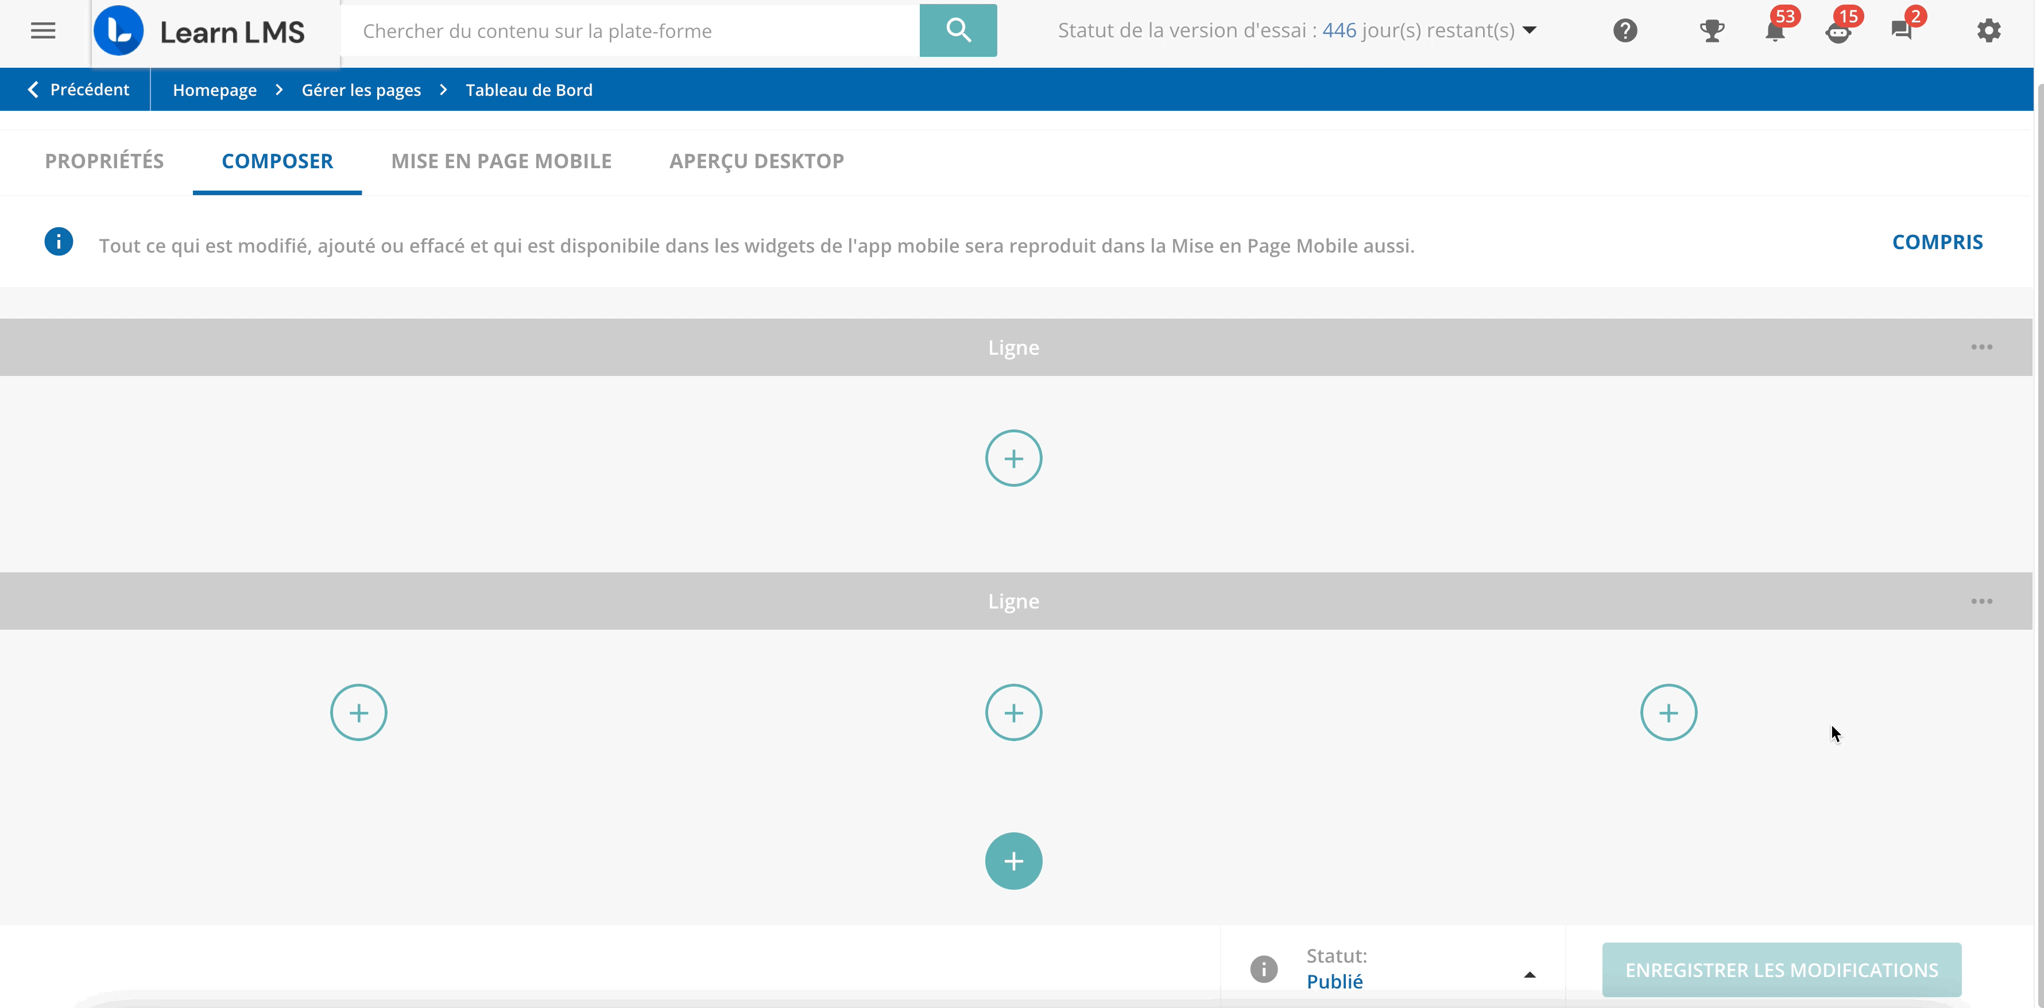Open the trophy gamification icon
2044x1008 pixels.
[1712, 31]
